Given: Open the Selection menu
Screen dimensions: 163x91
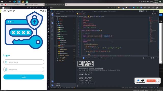Looking at the screenshot, I should tap(62, 11).
